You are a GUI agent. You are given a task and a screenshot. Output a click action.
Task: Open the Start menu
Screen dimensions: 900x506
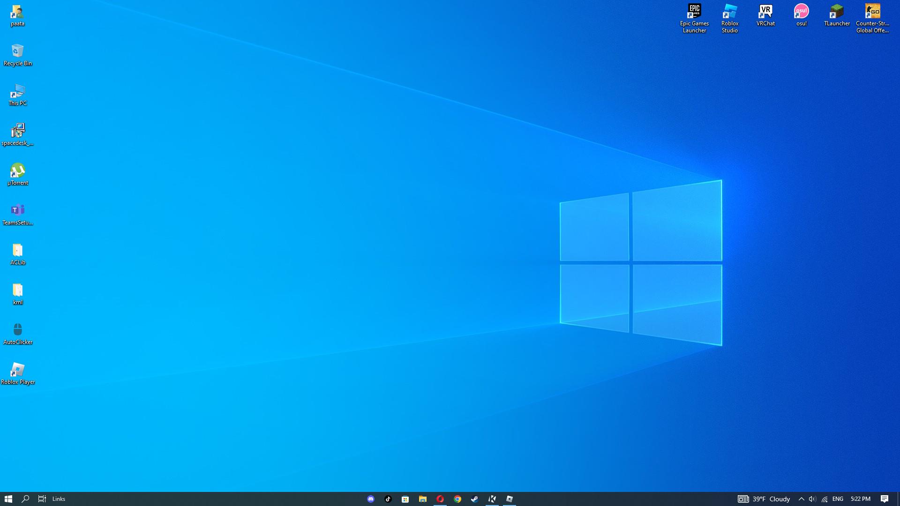[x=8, y=499]
